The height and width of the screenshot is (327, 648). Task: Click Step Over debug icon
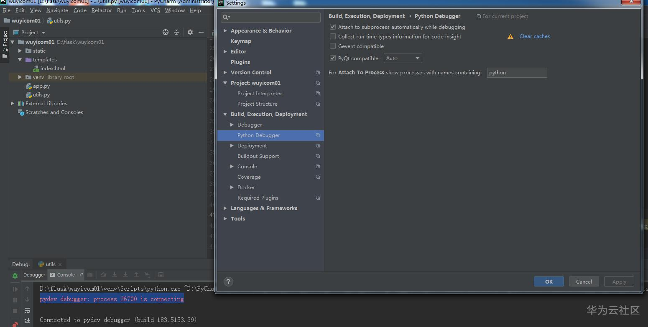click(x=104, y=275)
